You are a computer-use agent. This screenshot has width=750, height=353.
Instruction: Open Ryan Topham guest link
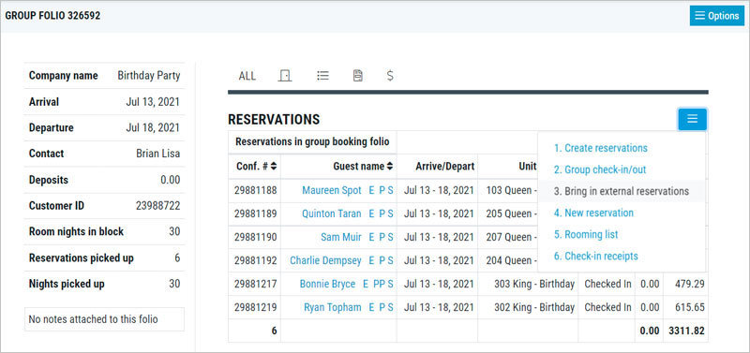tap(333, 307)
